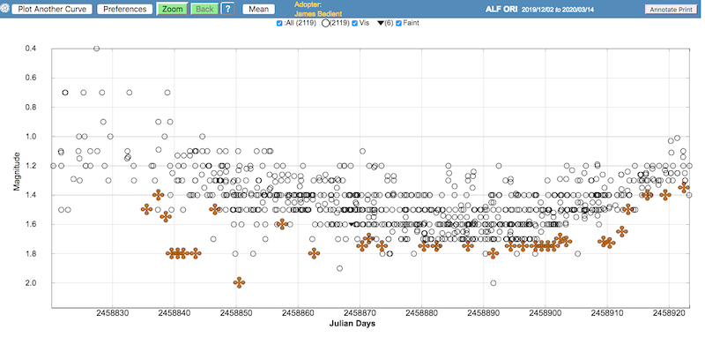
Task: Uncheck the Vis observations checkbox
Action: tap(355, 23)
